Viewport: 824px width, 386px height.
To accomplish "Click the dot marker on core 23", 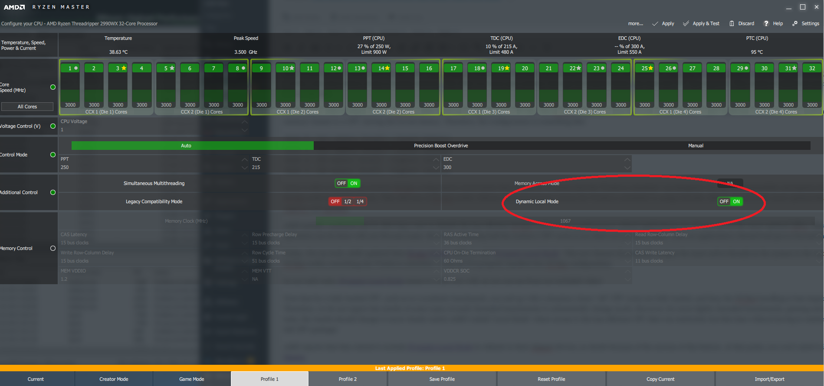I will (603, 68).
